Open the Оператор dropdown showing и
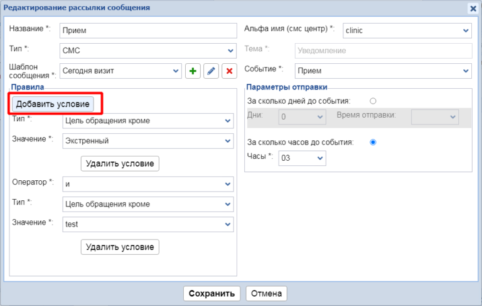This screenshot has height=306, width=482. [148, 184]
